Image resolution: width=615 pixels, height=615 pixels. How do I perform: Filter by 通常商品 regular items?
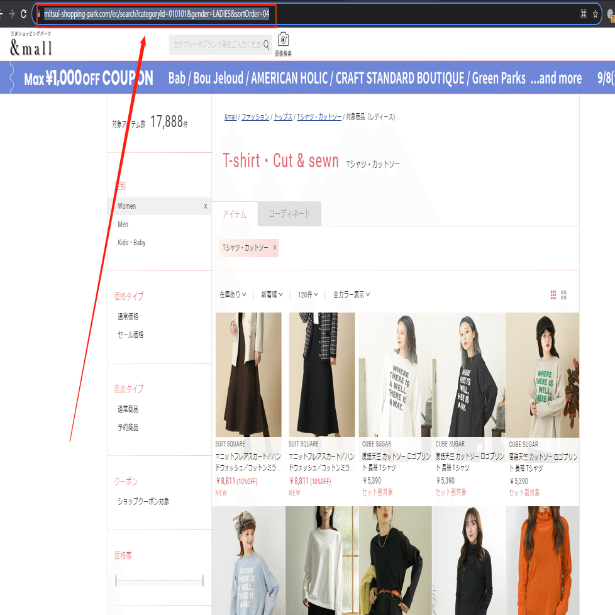(x=128, y=409)
